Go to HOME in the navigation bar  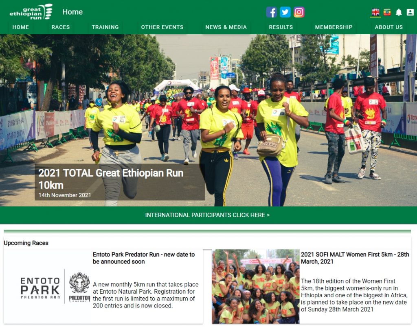(20, 27)
